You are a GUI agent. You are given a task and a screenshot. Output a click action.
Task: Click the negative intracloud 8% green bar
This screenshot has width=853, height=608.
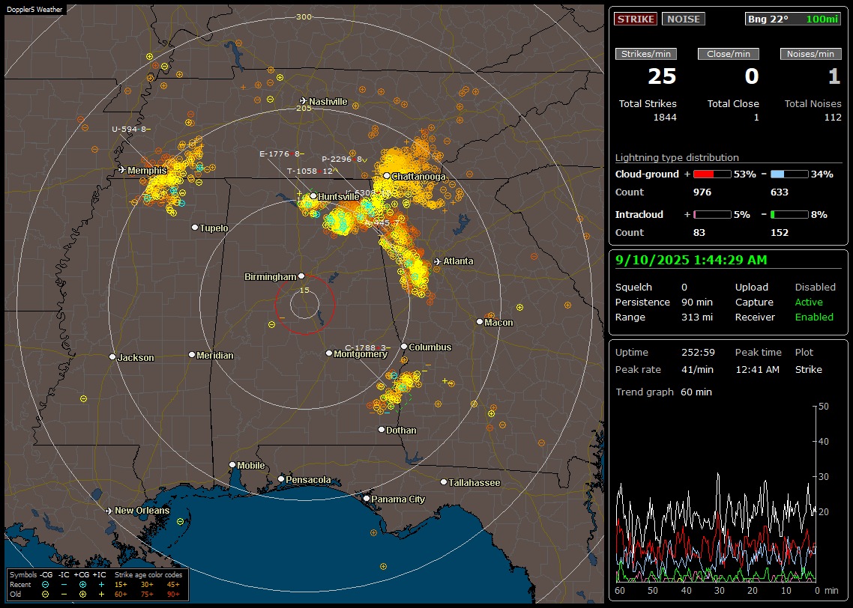click(x=789, y=215)
